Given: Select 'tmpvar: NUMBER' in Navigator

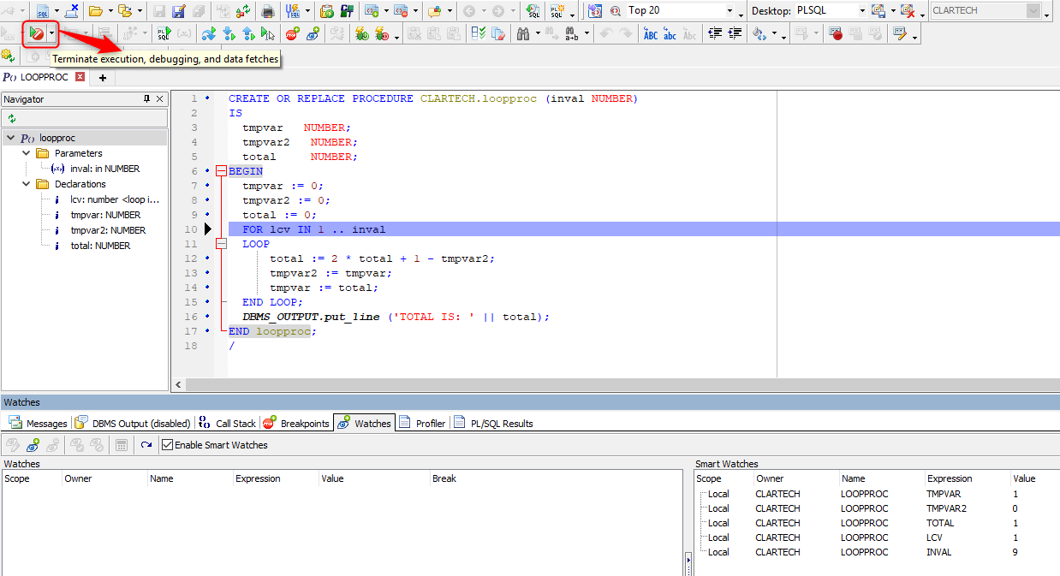Looking at the screenshot, I should point(105,215).
